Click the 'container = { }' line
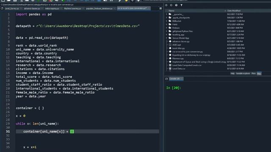 pyautogui.click(x=30, y=108)
